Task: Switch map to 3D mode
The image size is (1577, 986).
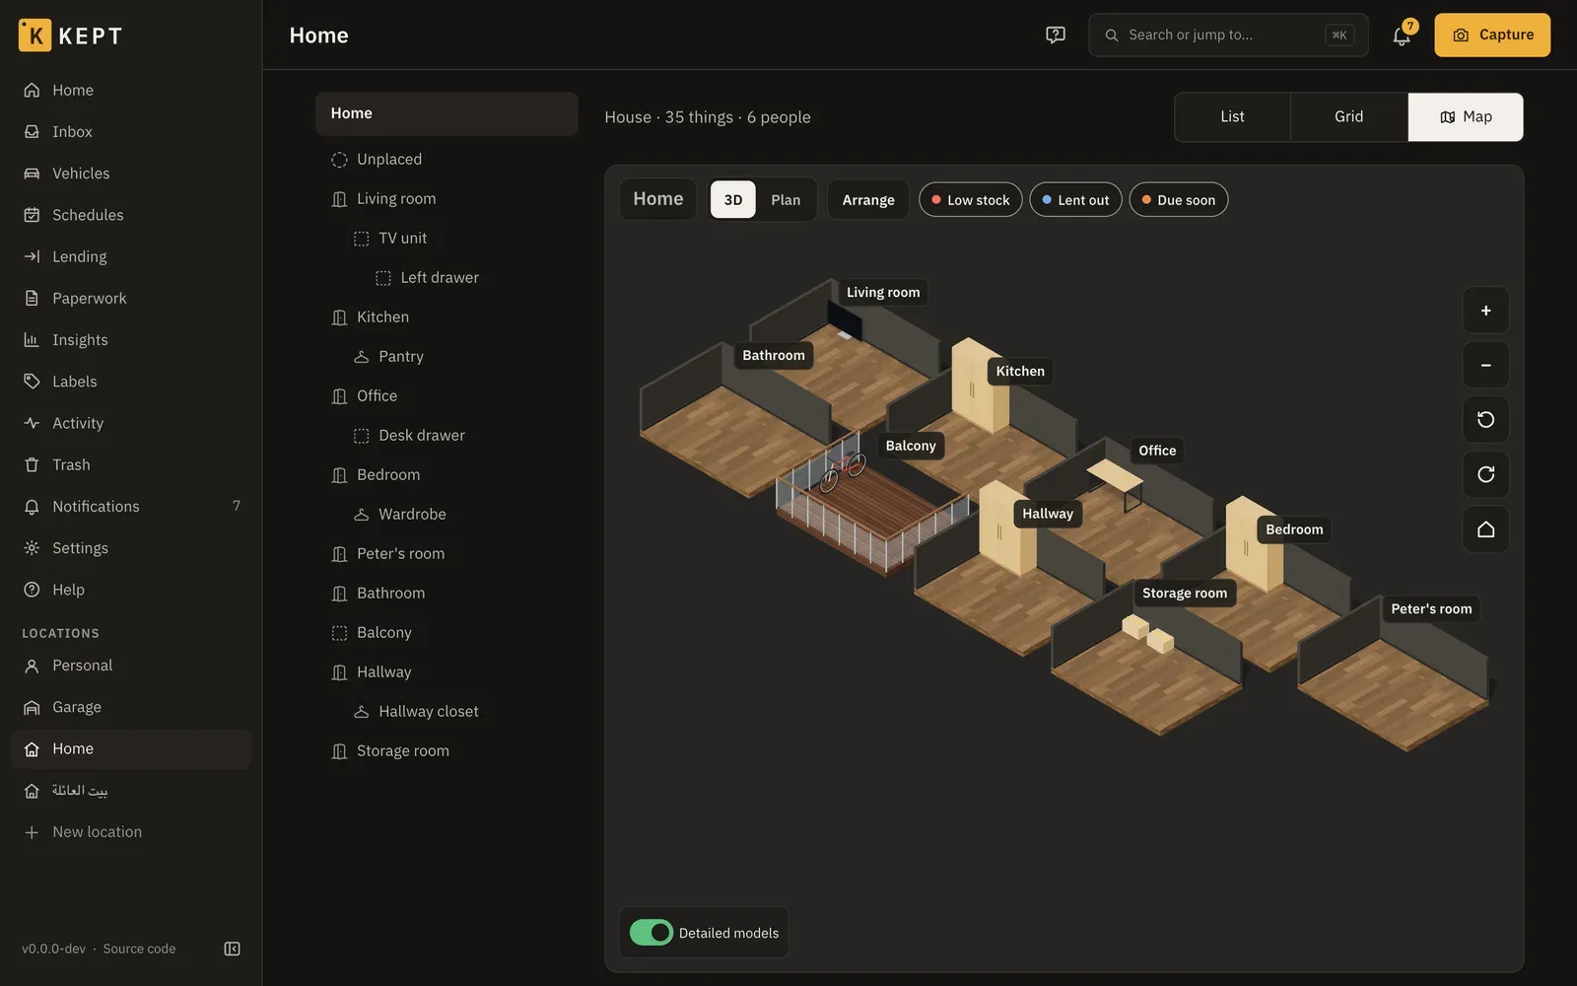Action: click(733, 200)
